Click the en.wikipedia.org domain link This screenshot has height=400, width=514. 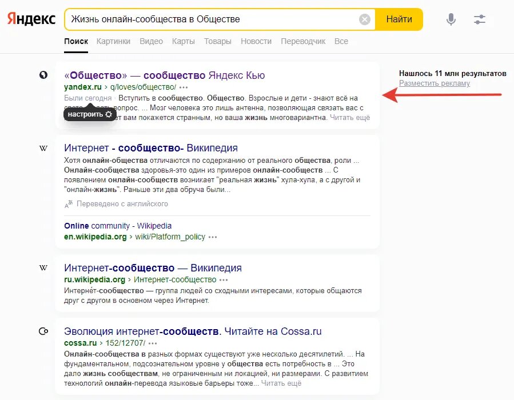pyautogui.click(x=95, y=237)
